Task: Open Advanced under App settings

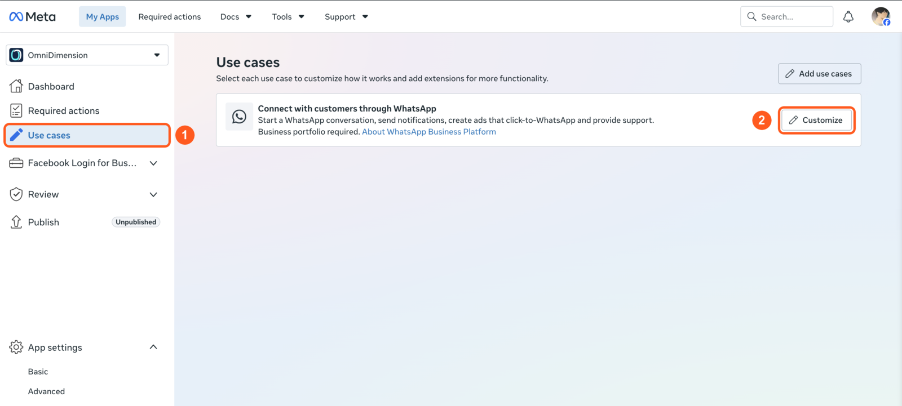Action: tap(46, 391)
